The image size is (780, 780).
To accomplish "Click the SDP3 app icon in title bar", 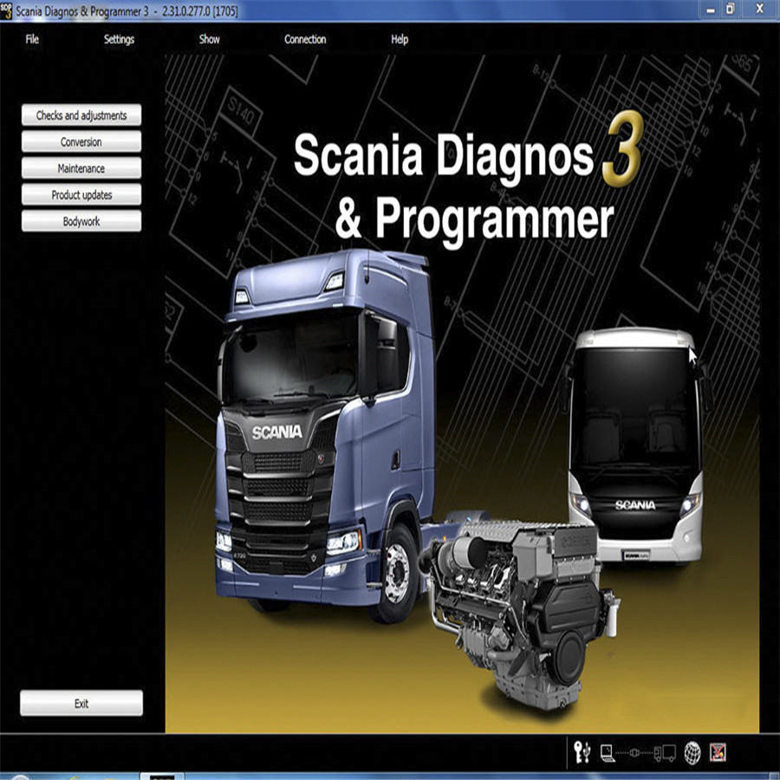I will click(x=7, y=10).
